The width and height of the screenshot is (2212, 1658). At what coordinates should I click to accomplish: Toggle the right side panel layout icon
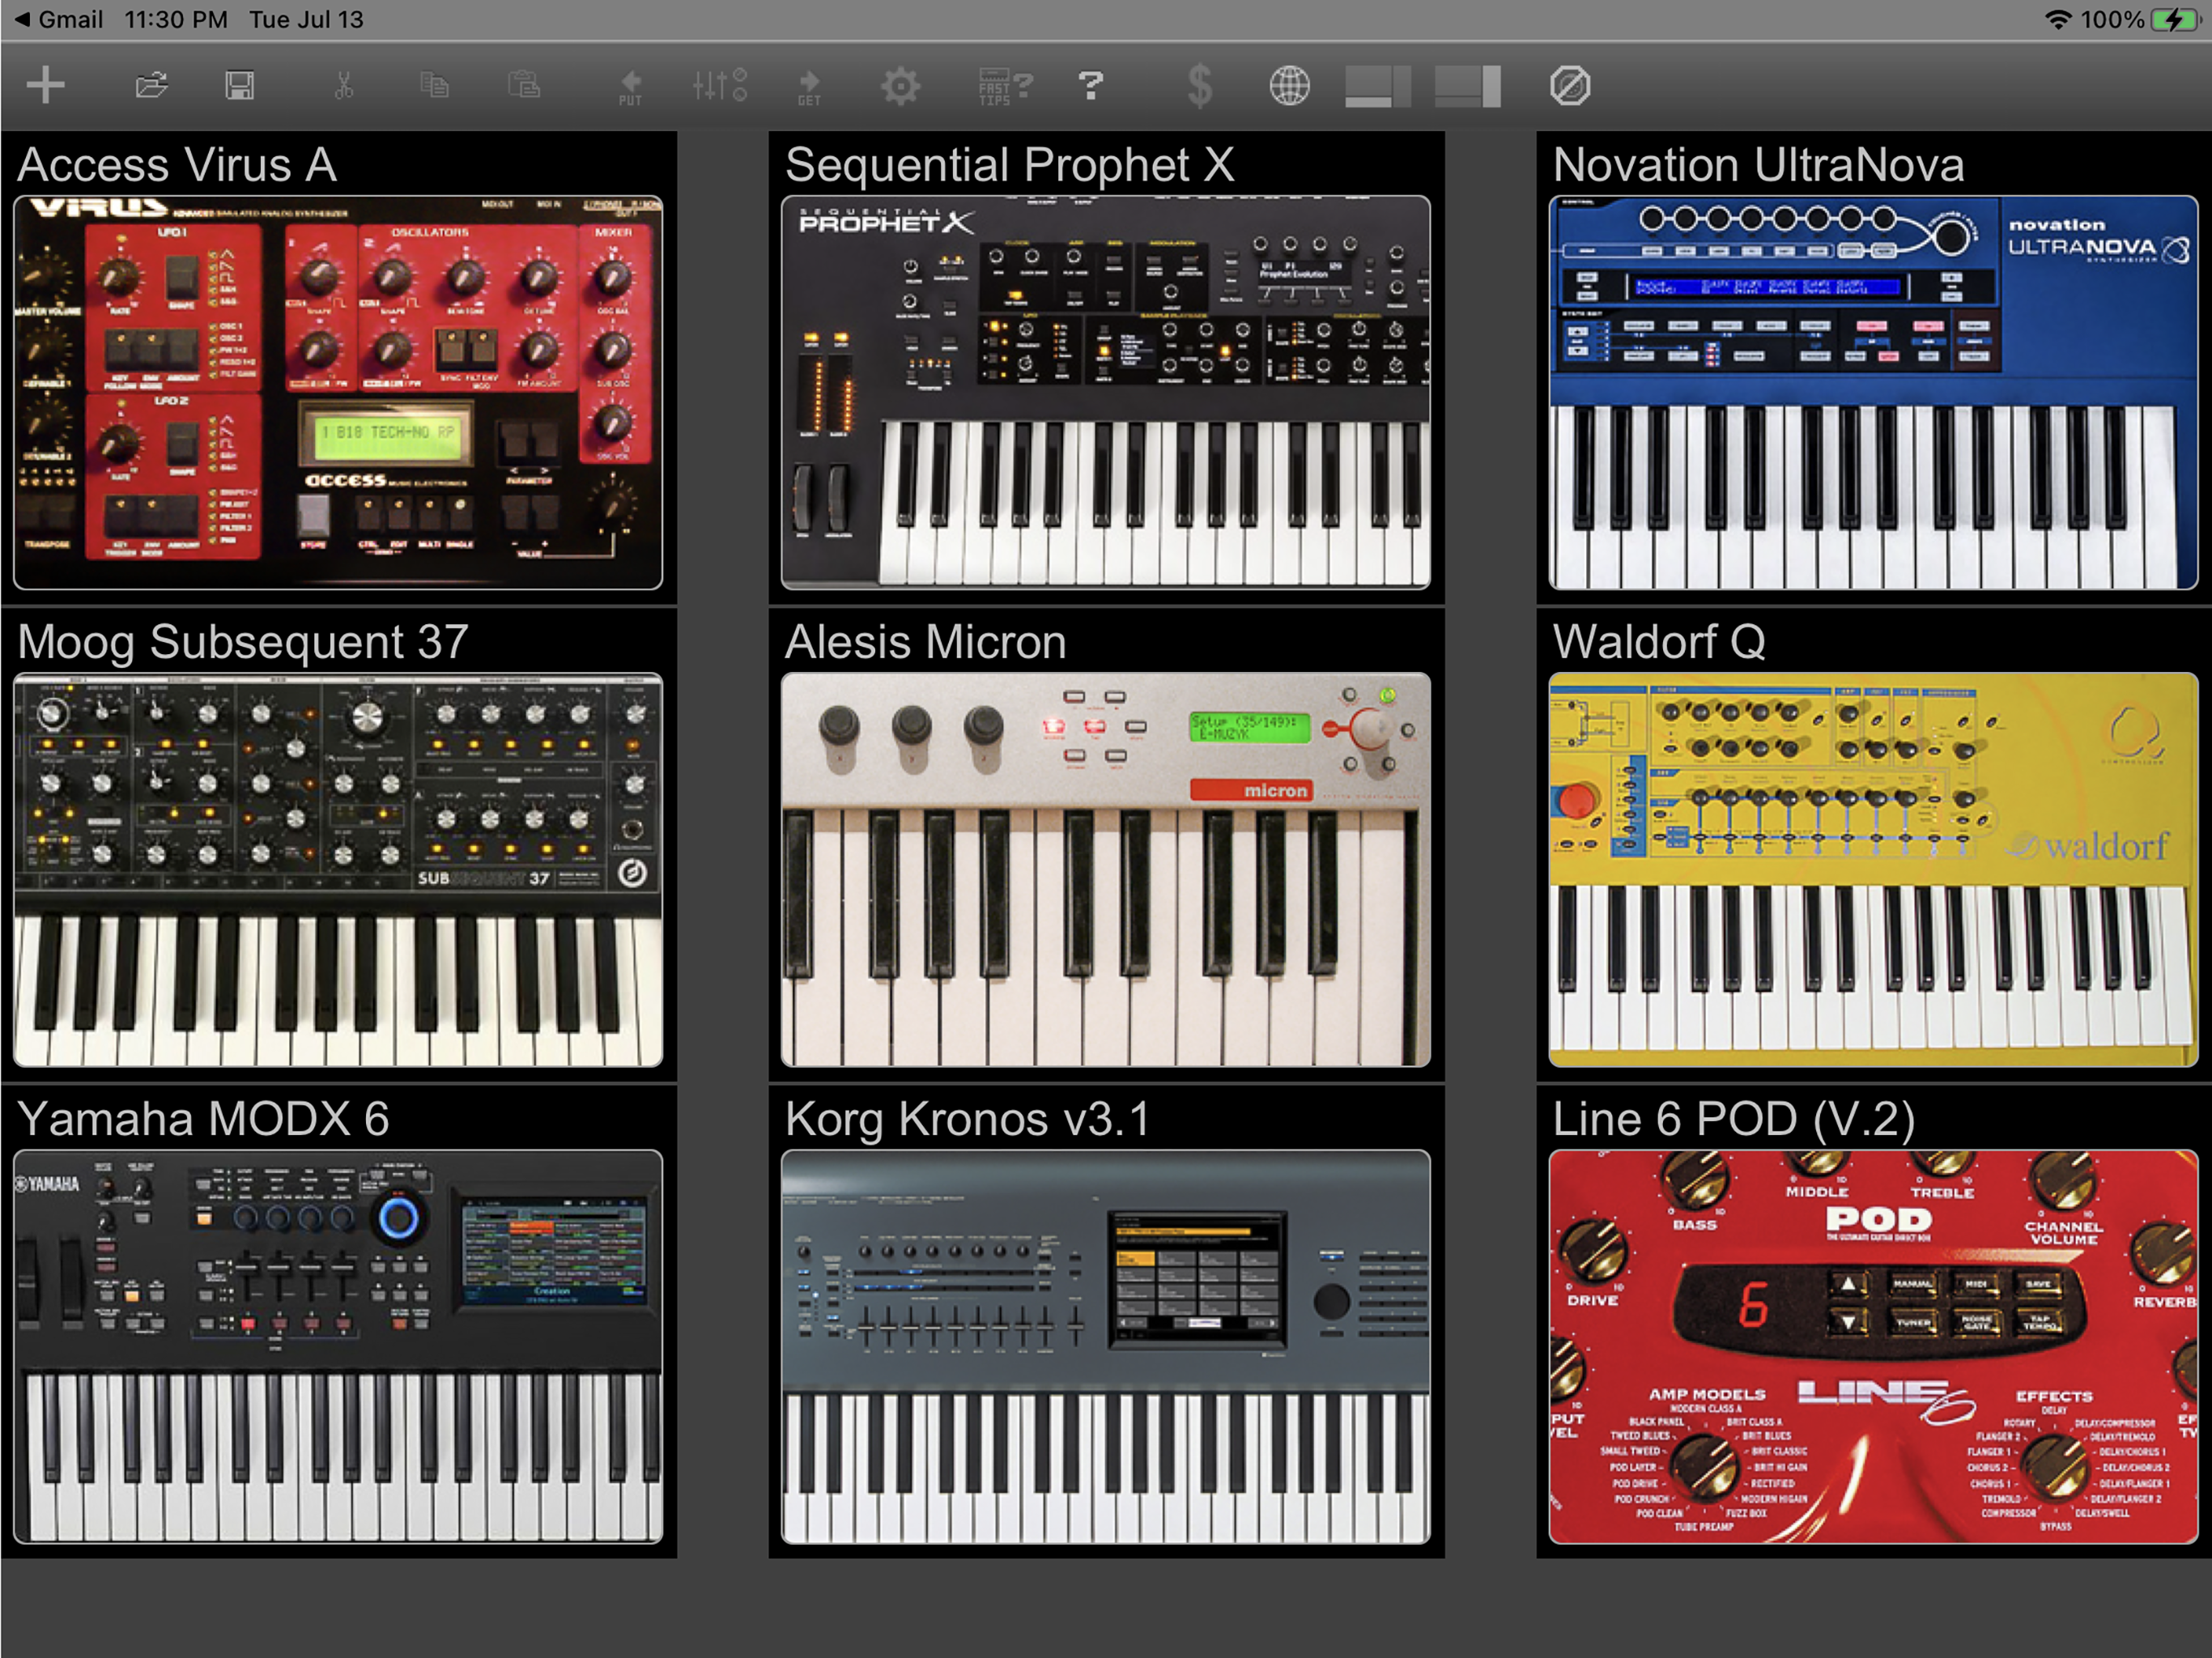(1467, 86)
